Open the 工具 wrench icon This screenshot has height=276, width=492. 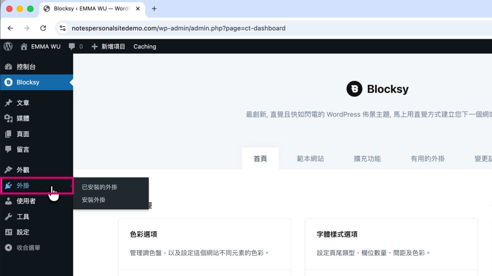8,217
